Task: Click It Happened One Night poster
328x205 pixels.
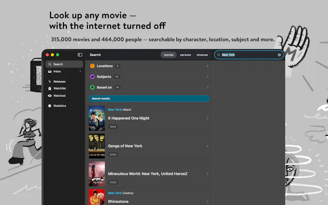Action: click(97, 118)
